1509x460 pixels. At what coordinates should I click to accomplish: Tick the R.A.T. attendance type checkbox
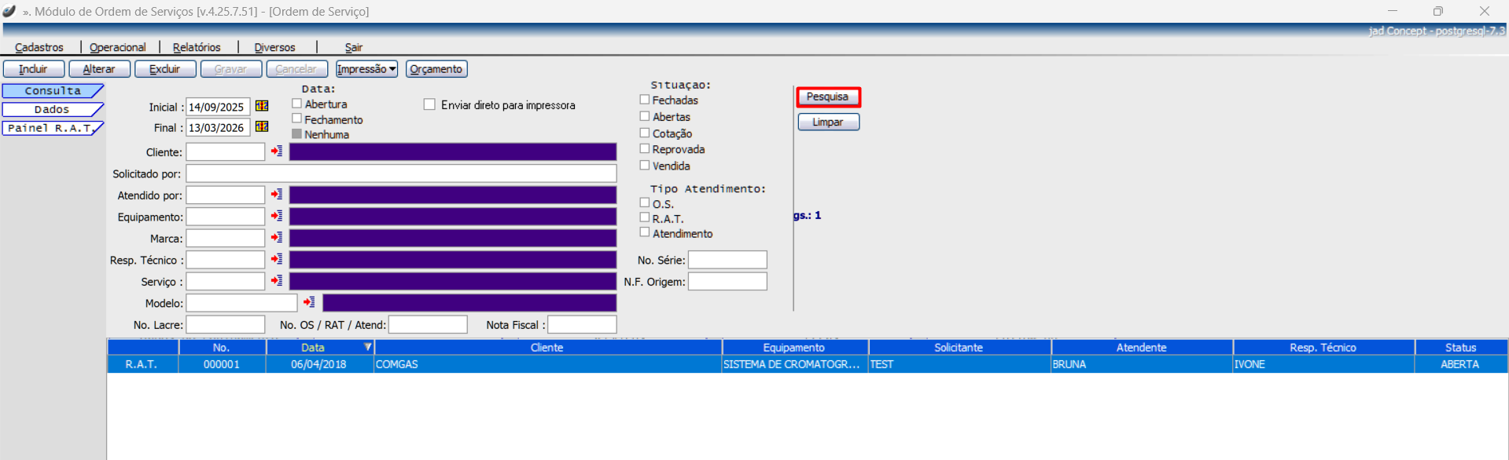[645, 217]
